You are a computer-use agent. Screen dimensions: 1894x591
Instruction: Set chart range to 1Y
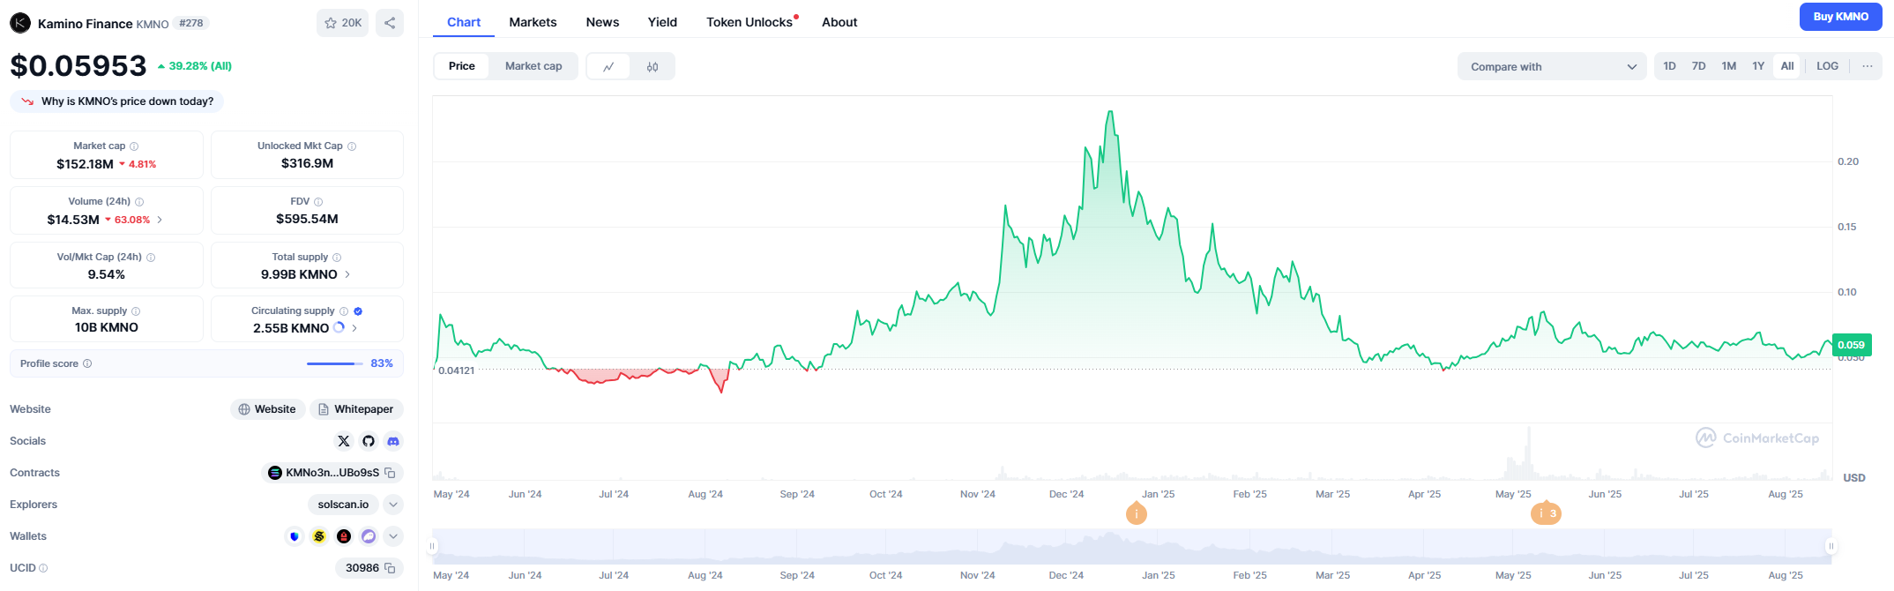1758,66
